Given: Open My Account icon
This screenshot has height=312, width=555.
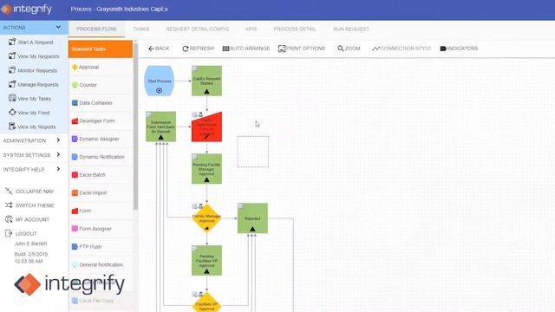Looking at the screenshot, I should (x=9, y=219).
